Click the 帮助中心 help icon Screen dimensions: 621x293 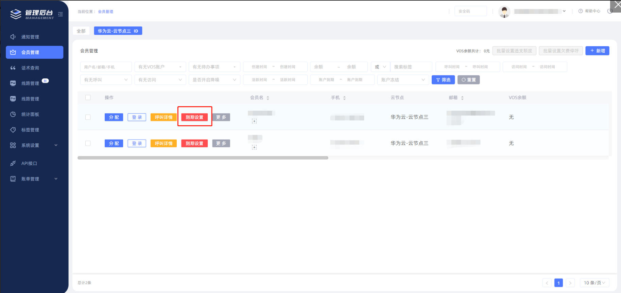[581, 11]
